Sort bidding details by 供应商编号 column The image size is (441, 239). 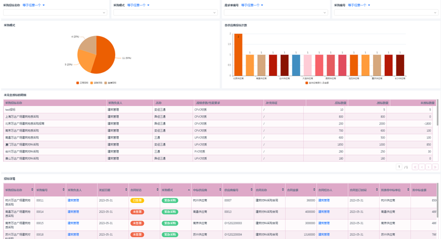point(252,190)
